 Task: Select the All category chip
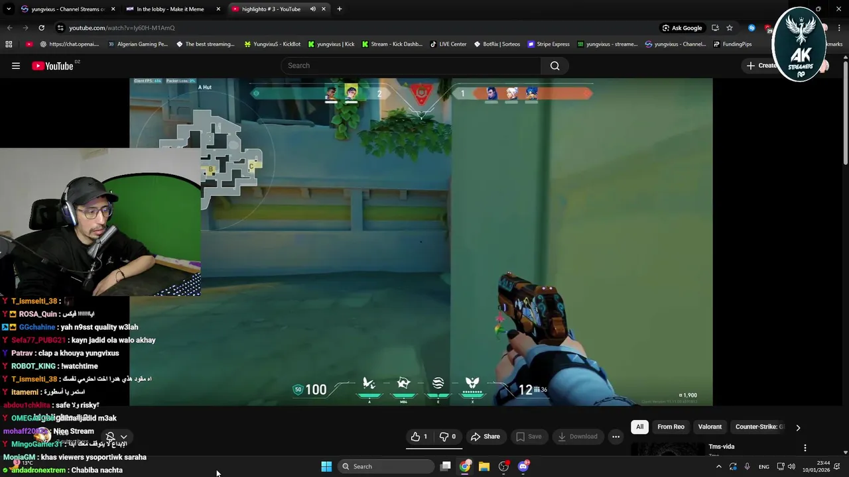click(x=639, y=427)
